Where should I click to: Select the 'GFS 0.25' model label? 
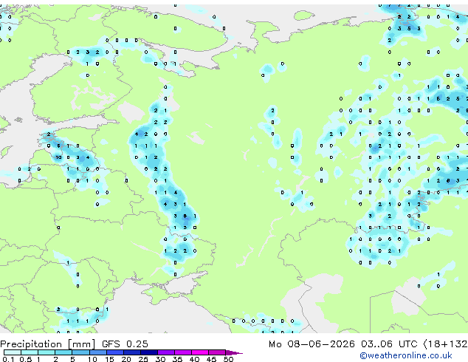tap(125, 344)
